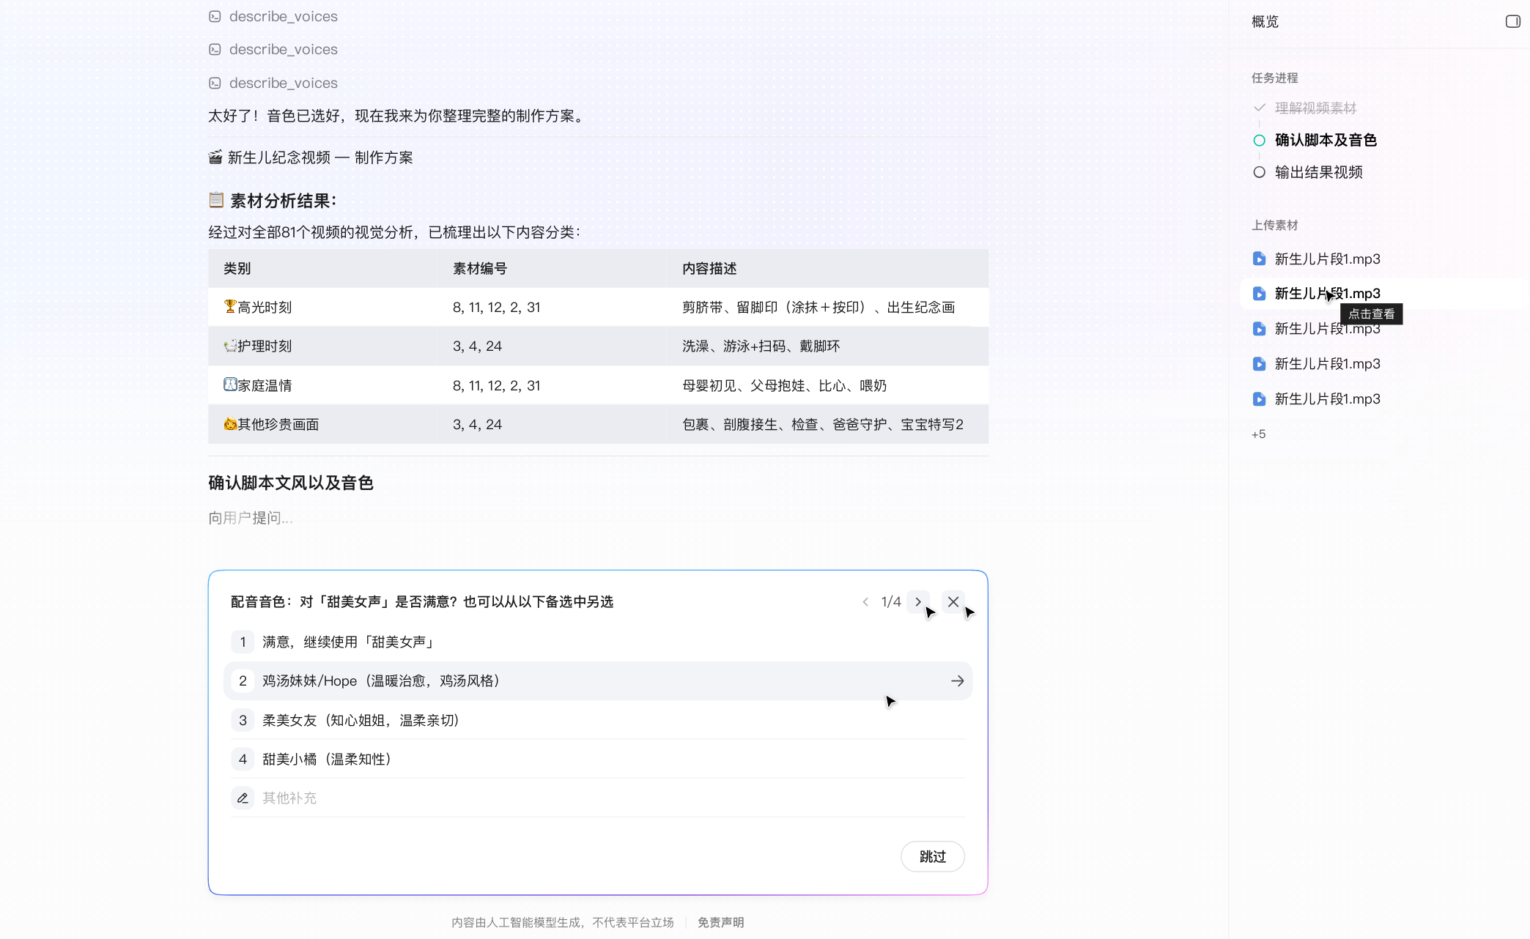
Task: Click file icon of fourth 新生儿片段1.mp3
Action: (x=1259, y=363)
